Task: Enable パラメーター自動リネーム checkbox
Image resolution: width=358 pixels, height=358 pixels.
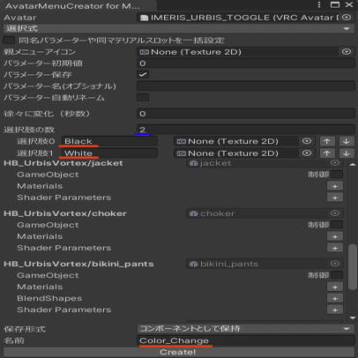Action: (143, 97)
